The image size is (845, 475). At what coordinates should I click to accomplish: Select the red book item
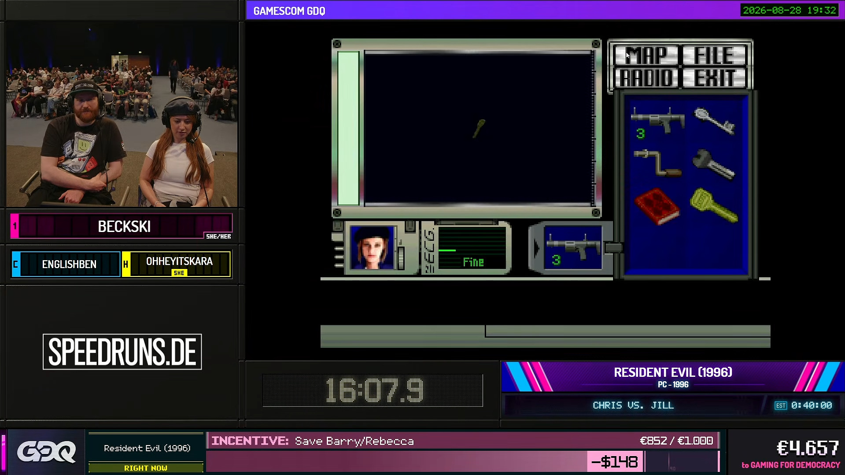tap(657, 206)
